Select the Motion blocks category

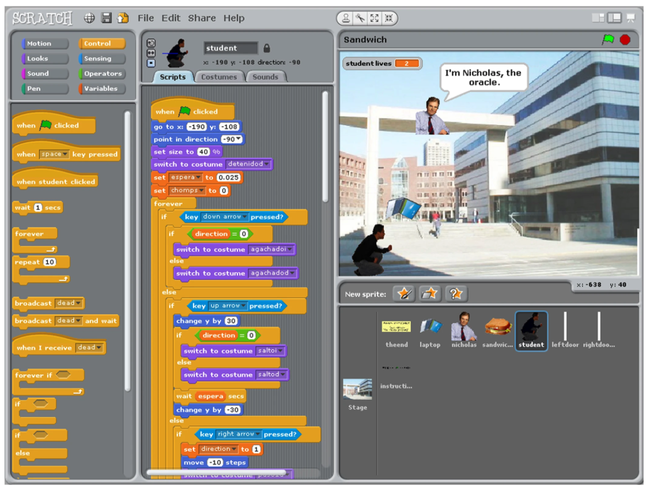[x=45, y=44]
